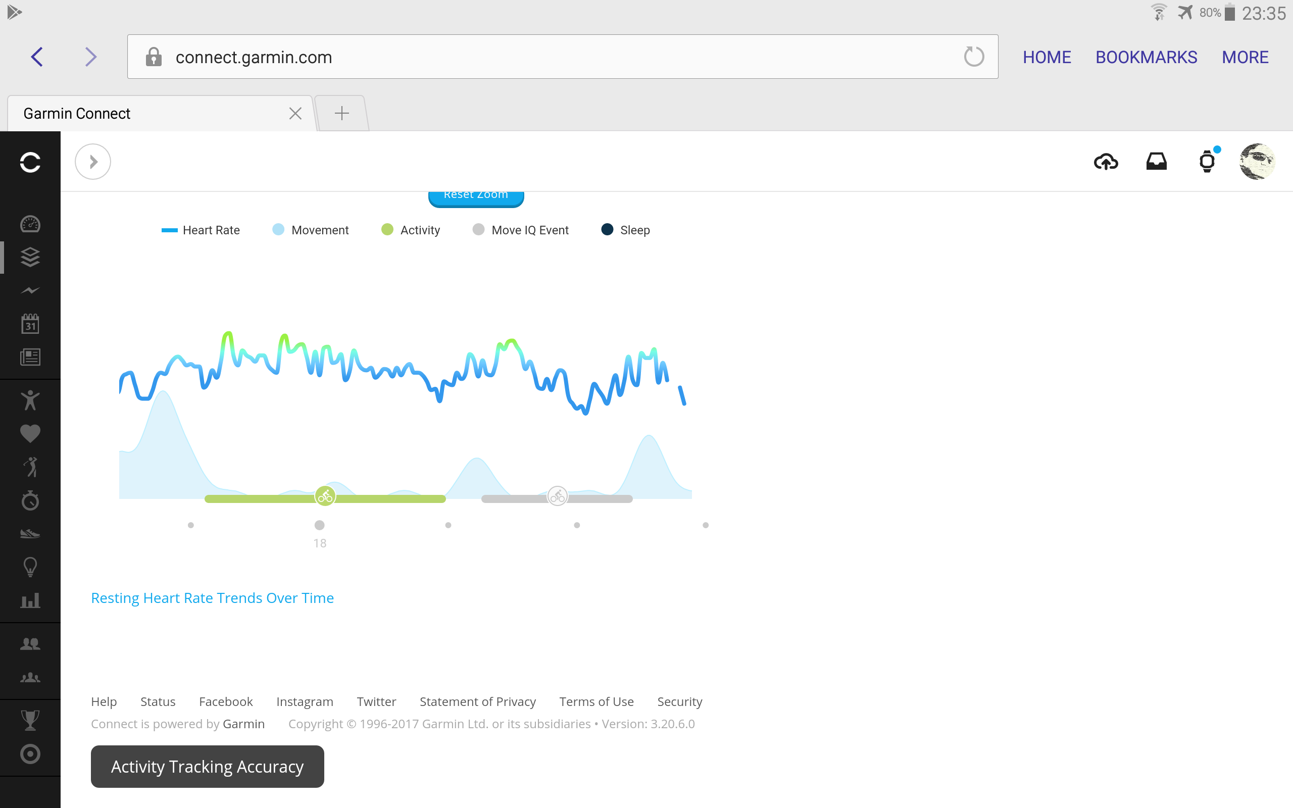Open the groups icon in sidebar
This screenshot has height=808, width=1293.
[x=30, y=678]
